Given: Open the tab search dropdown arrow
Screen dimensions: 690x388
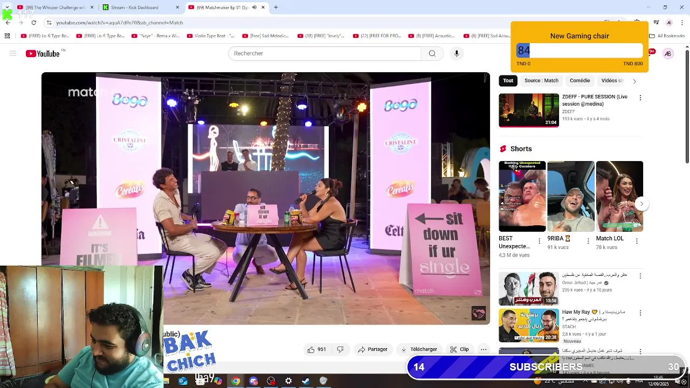Looking at the screenshot, I should (7, 8).
